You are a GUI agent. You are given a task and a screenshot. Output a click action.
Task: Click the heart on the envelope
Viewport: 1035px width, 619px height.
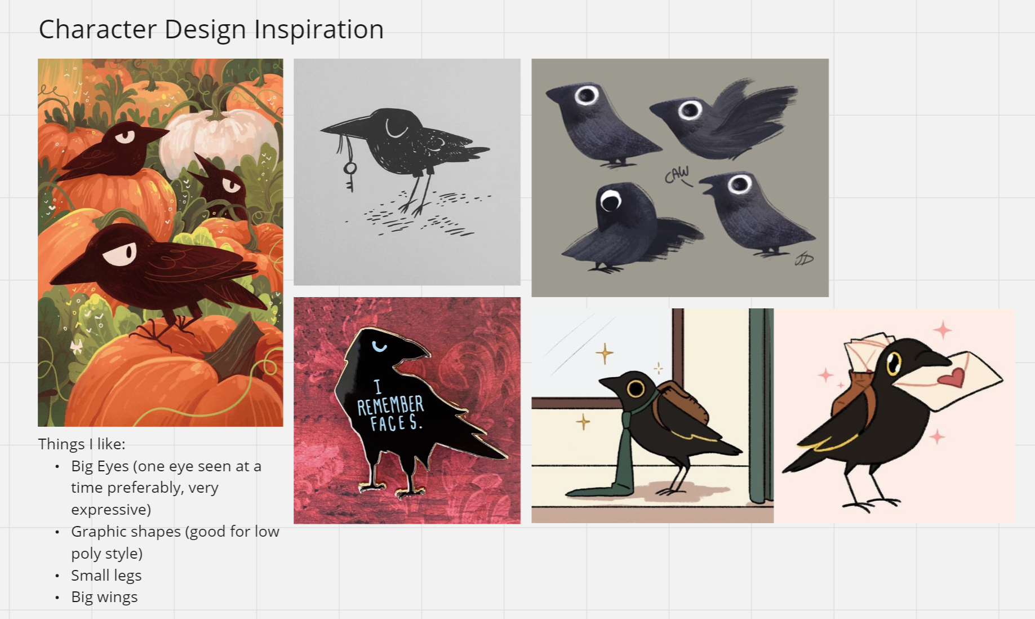tap(951, 376)
